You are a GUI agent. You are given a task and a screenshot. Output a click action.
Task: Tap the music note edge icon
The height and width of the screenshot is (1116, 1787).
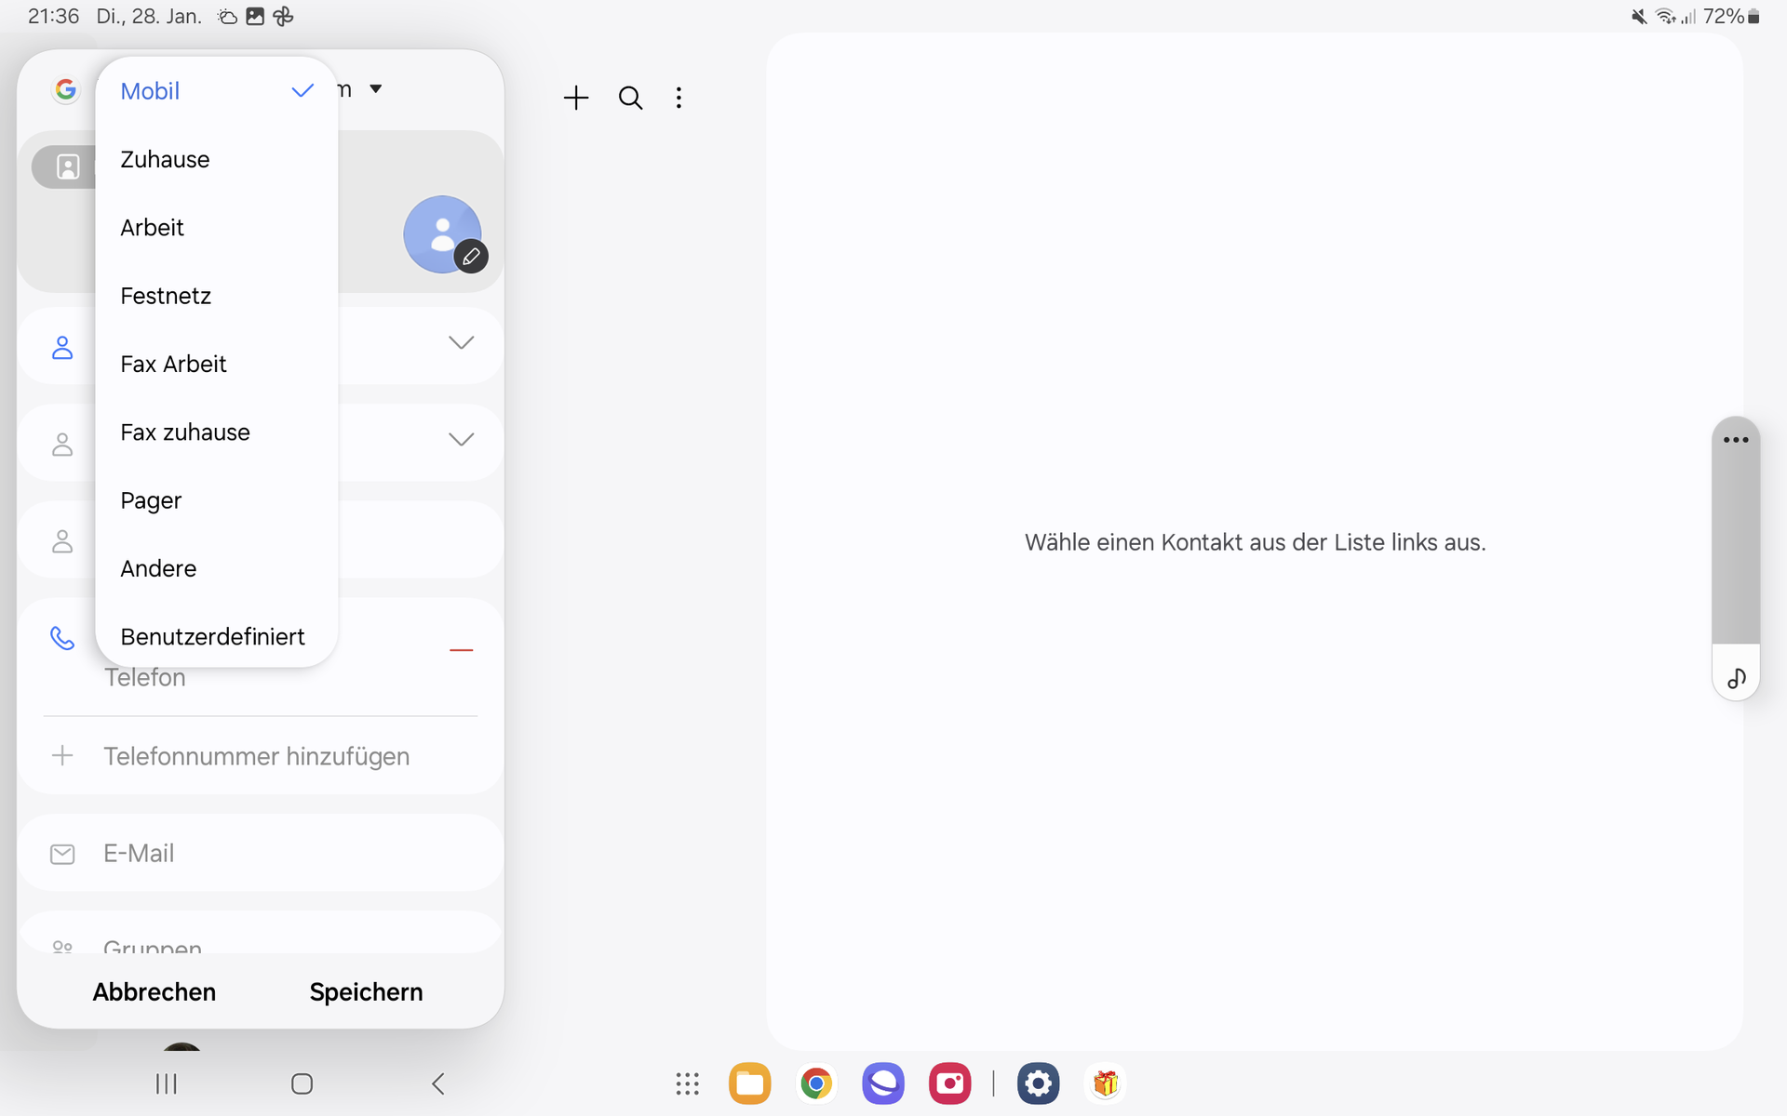[x=1736, y=679]
